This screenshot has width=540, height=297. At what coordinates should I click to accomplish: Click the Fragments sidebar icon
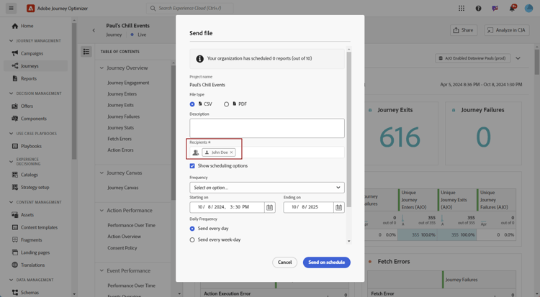(x=15, y=240)
